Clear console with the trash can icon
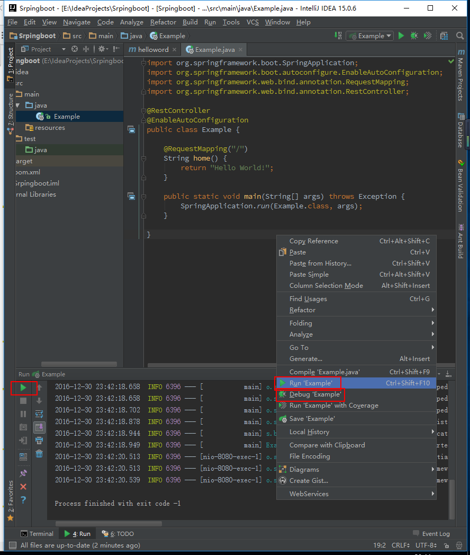This screenshot has width=470, height=555. [39, 454]
